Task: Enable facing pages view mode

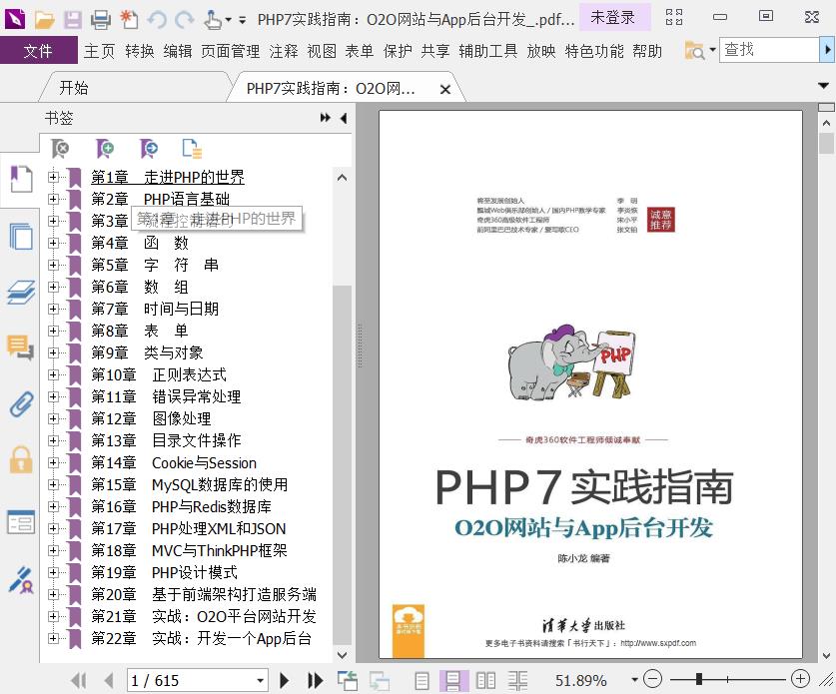Action: coord(485,681)
